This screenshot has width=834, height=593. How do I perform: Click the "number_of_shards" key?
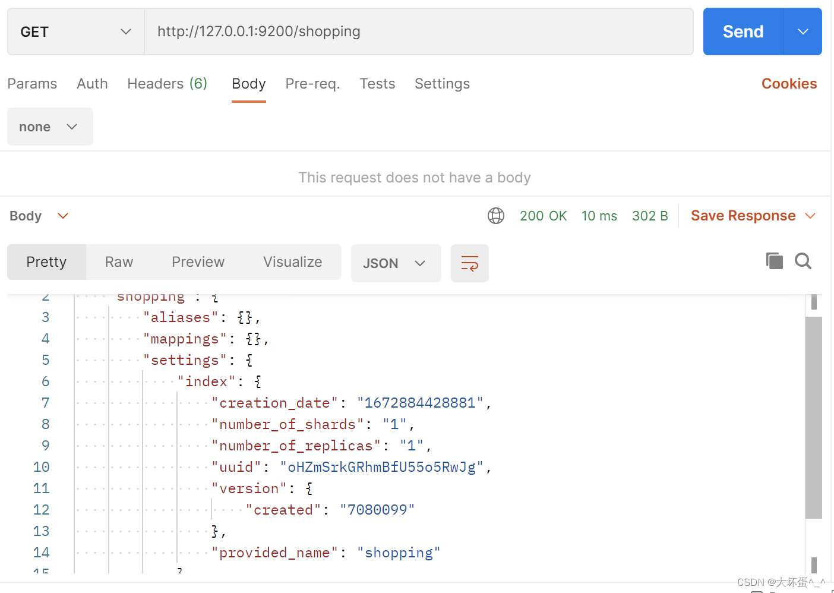pos(288,424)
